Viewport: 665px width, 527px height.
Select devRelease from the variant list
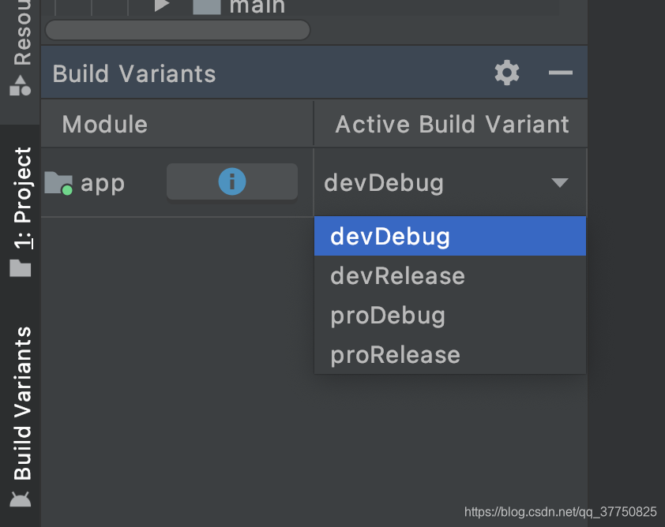pos(396,275)
